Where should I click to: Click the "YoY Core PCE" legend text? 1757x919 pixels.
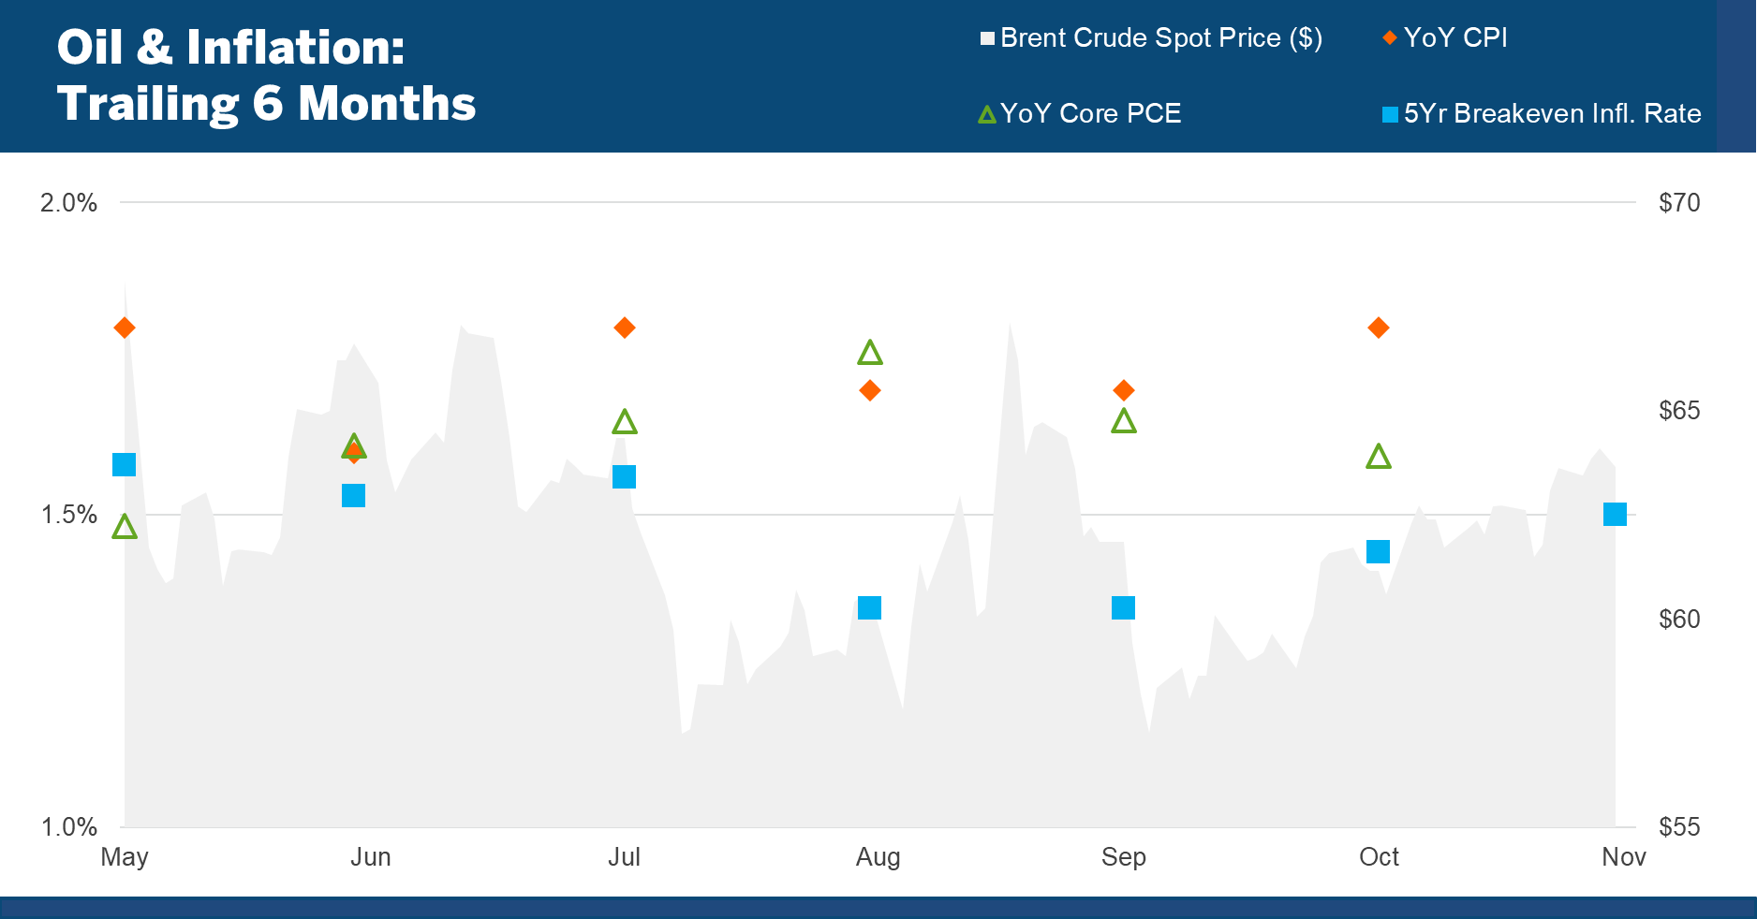(1090, 113)
